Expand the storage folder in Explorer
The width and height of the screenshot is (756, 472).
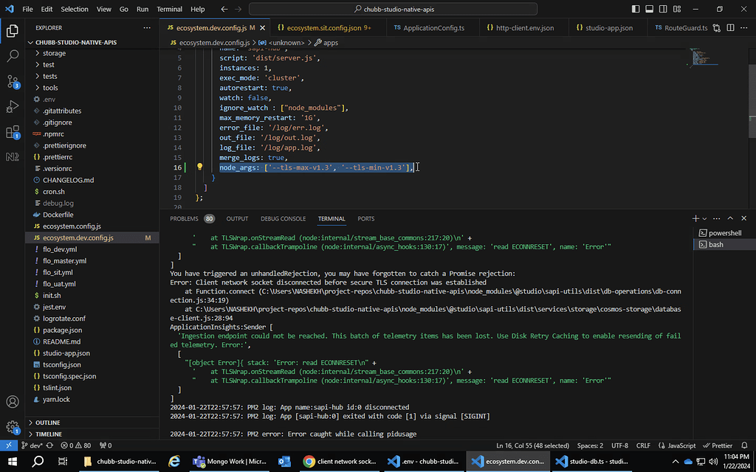pyautogui.click(x=54, y=53)
